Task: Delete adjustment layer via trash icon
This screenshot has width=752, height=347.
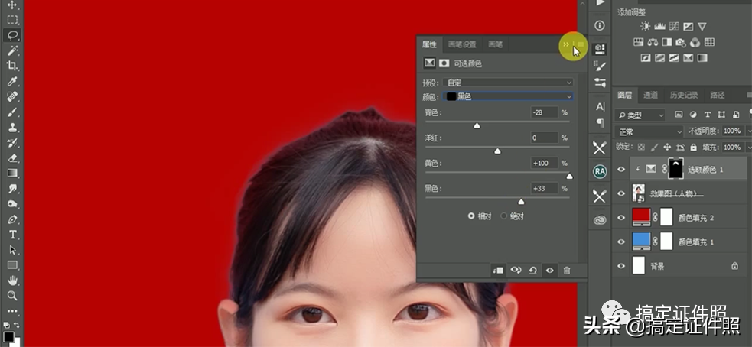Action: (x=567, y=271)
